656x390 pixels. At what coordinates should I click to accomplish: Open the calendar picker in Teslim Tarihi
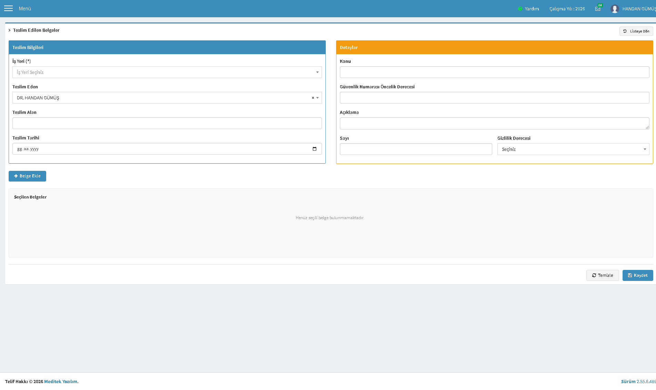point(314,149)
